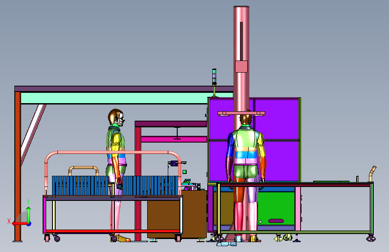Select the row of blue plates on the cart
Screen dimensions: 389x252
click(x=115, y=186)
